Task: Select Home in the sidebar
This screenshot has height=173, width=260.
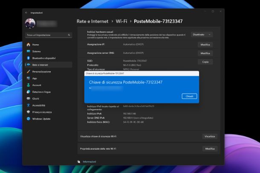Action: point(35,45)
